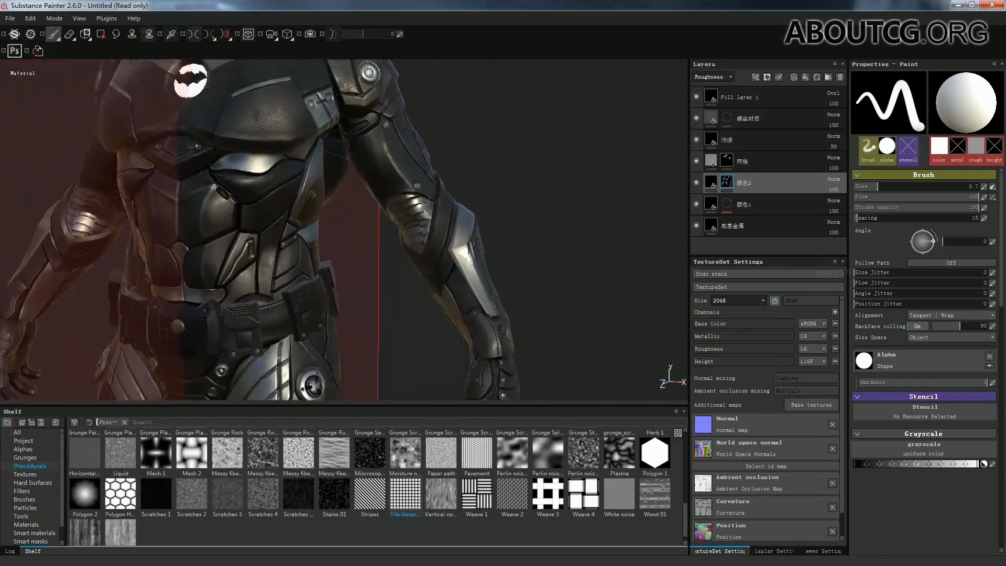Open the Size Space Object dropdown
Image resolution: width=1006 pixels, height=566 pixels.
coord(951,338)
